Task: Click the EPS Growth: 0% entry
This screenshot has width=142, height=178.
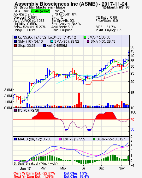Action: tap(64, 14)
